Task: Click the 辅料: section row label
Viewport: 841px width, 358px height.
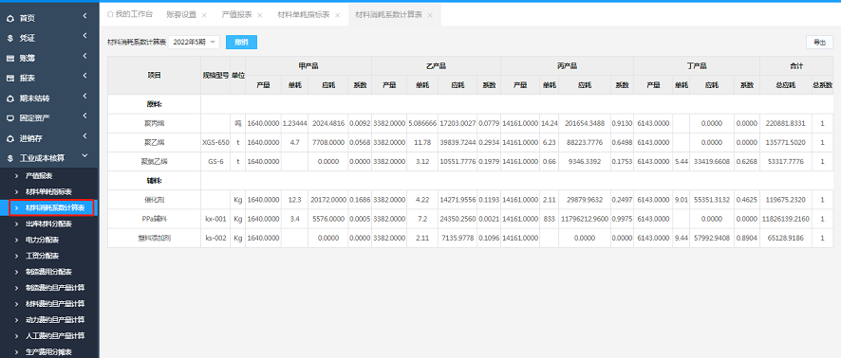Action: pos(155,181)
